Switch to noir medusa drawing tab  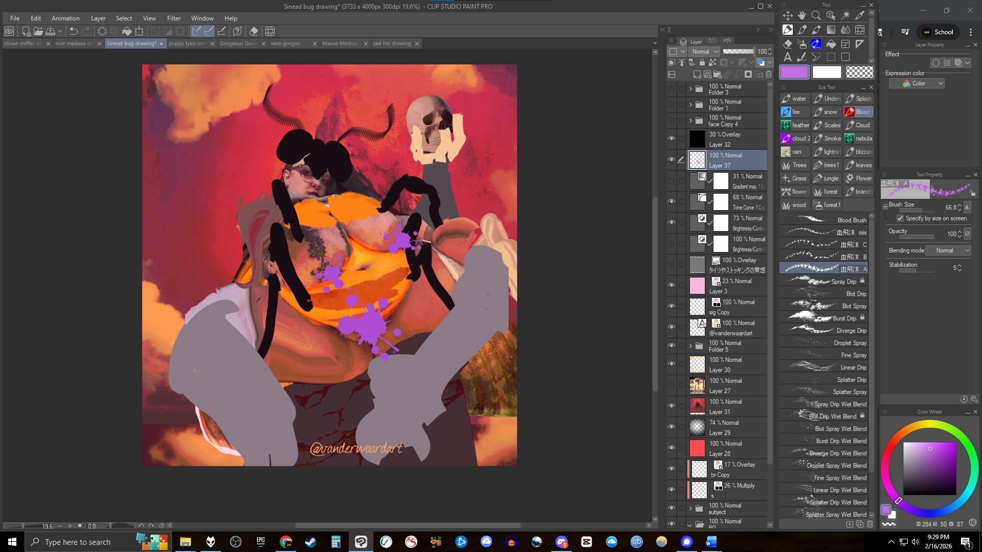(75, 43)
